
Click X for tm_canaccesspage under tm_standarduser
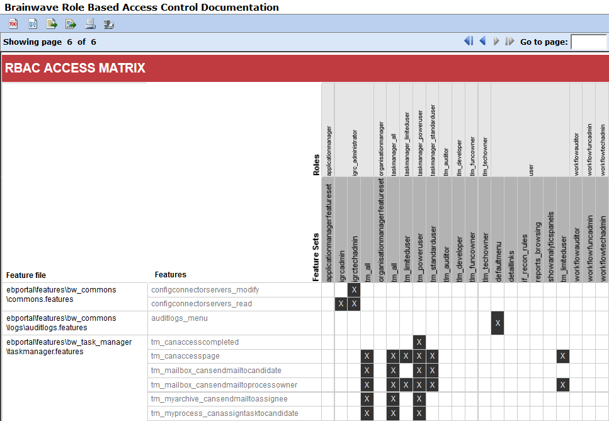pos(432,356)
